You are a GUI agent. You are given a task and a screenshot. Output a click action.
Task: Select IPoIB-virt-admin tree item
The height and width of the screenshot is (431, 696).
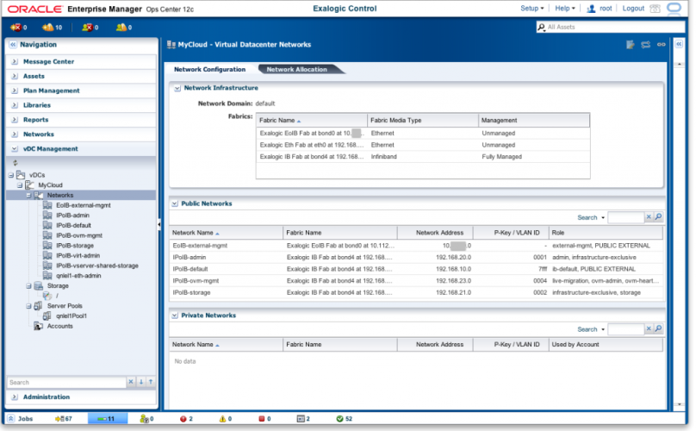click(x=78, y=255)
